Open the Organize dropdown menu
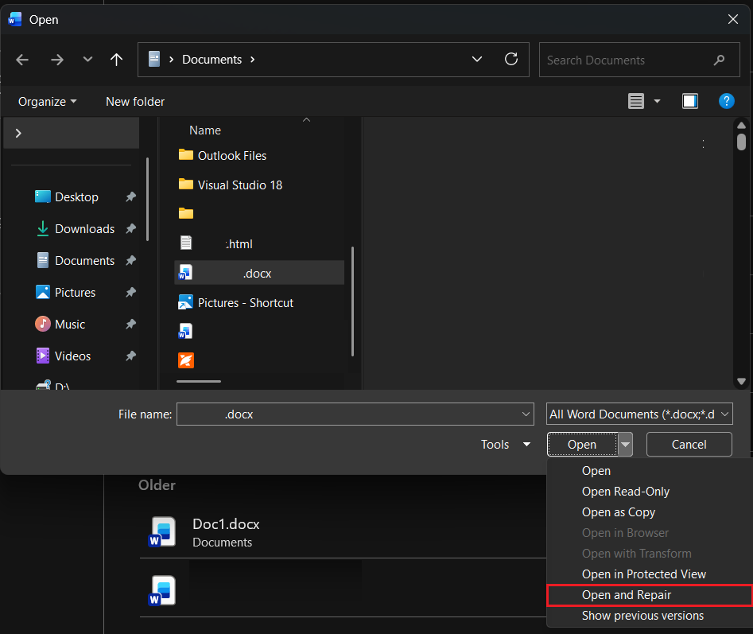 47,102
